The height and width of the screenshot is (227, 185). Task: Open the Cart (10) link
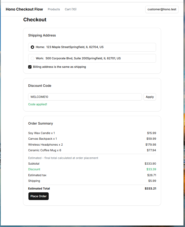coord(71,9)
